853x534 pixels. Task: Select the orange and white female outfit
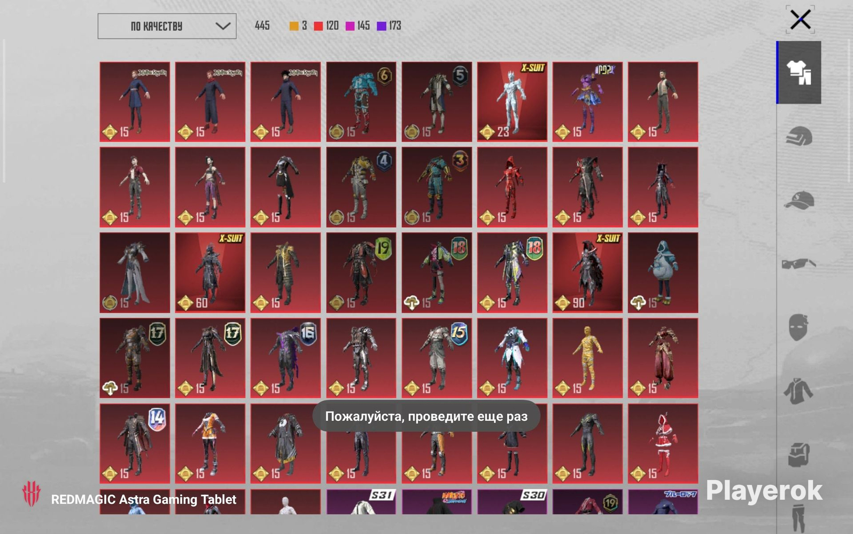pos(210,443)
